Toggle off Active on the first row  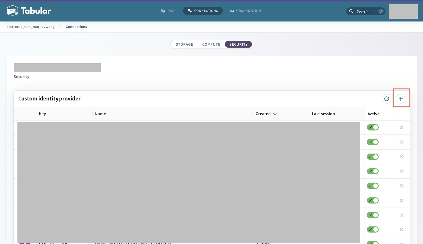[373, 127]
